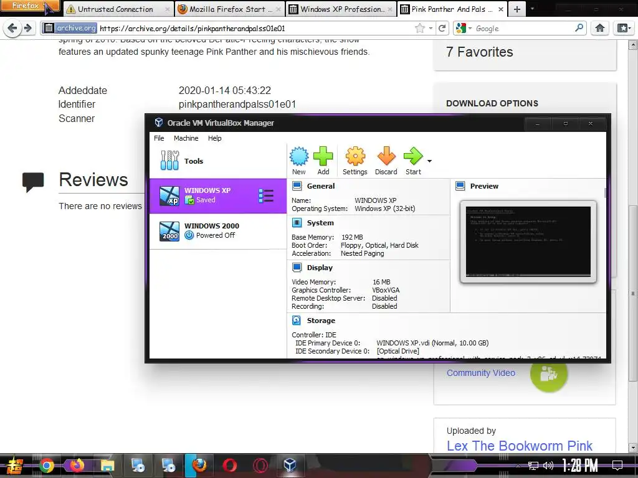Click the 1:28 PM taskbar clock
This screenshot has height=478, width=638.
tap(580, 466)
